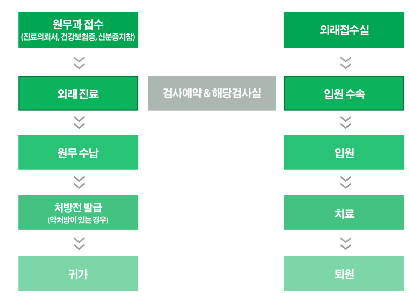
Task: Click chevron arrows below 입원 box
Action: [x=345, y=183]
